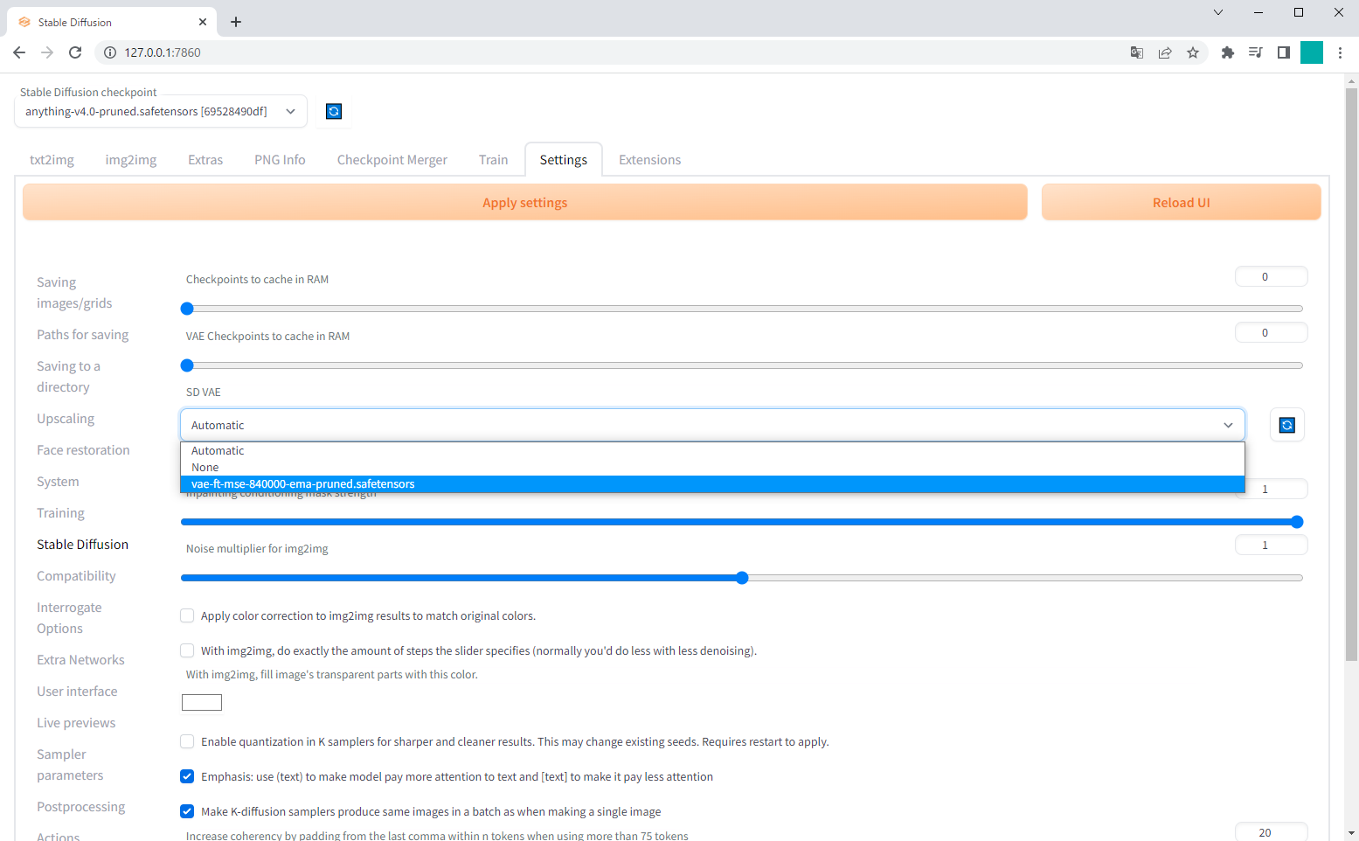Image resolution: width=1359 pixels, height=841 pixels.
Task: Refresh the Stable Diffusion checkpoint list
Action: 334,111
